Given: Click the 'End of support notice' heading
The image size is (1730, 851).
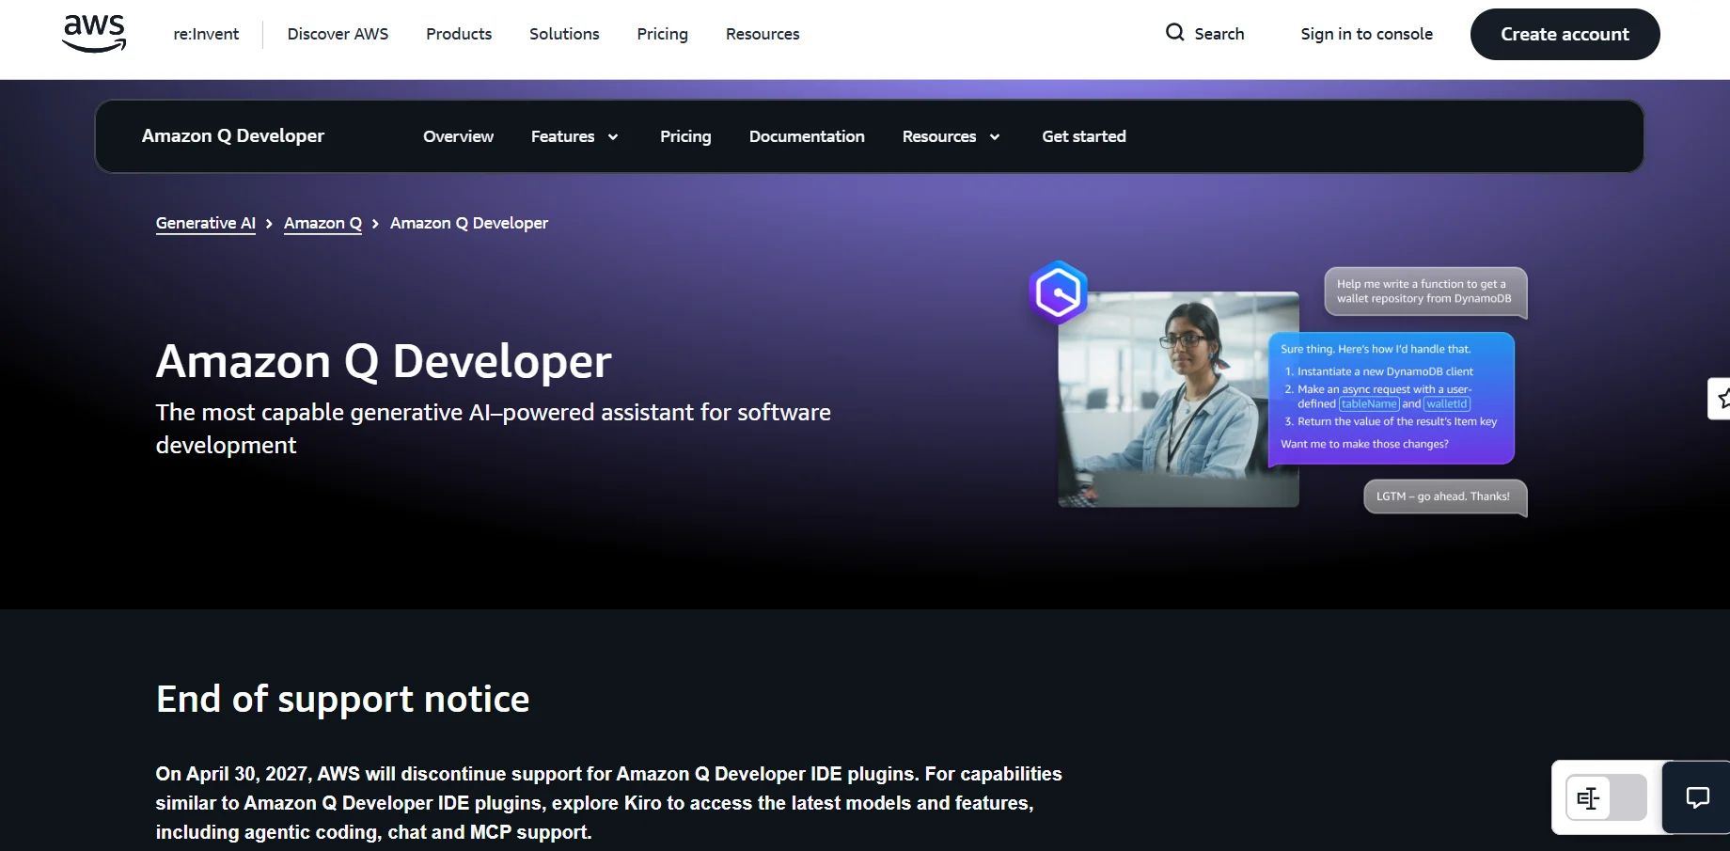Looking at the screenshot, I should tap(343, 699).
